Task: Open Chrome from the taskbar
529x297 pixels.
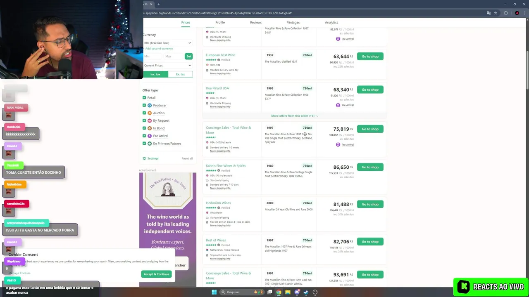Action: 279,292
